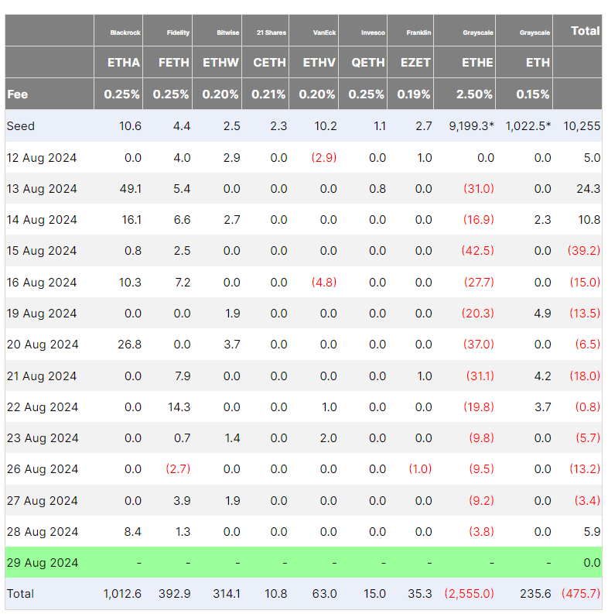
Task: Select the ETHA total 1,012.6
Action: tap(122, 594)
